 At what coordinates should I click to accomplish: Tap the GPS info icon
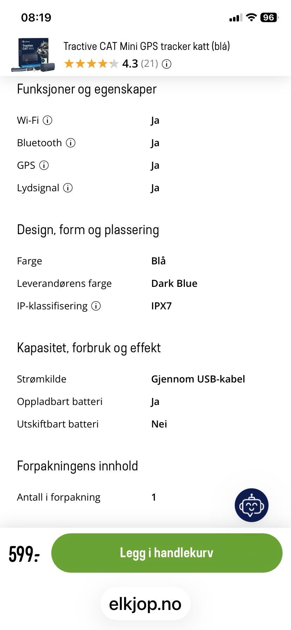[44, 166]
